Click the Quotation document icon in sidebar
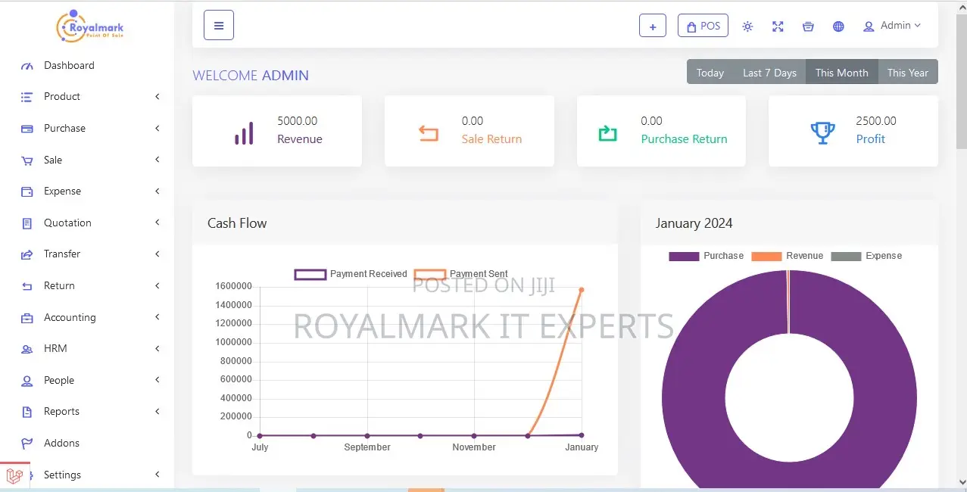967x492 pixels. [x=27, y=223]
